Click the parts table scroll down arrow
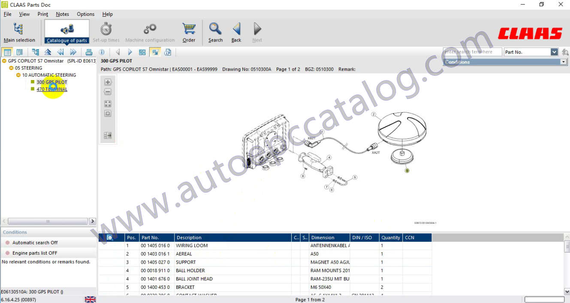The height and width of the screenshot is (303, 570). [567, 291]
